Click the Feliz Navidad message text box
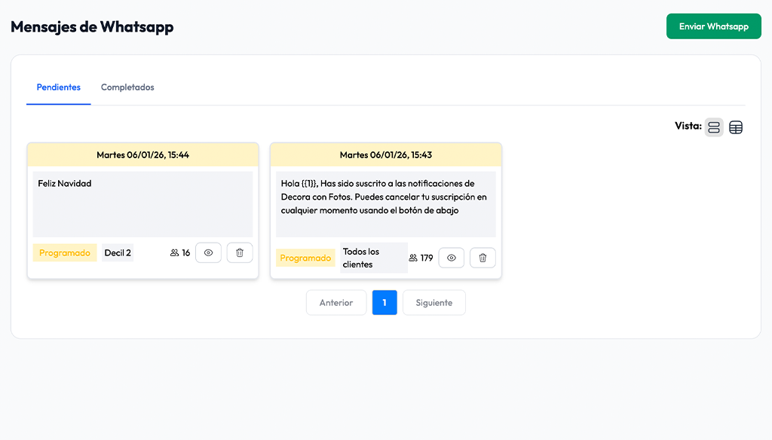Screen dimensions: 772x440 pyautogui.click(x=142, y=203)
